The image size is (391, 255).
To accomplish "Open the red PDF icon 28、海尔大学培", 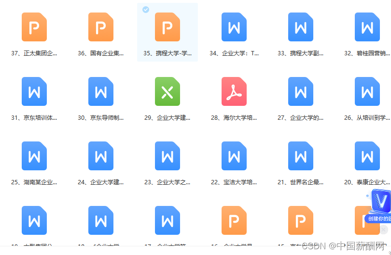I will pos(234,91).
